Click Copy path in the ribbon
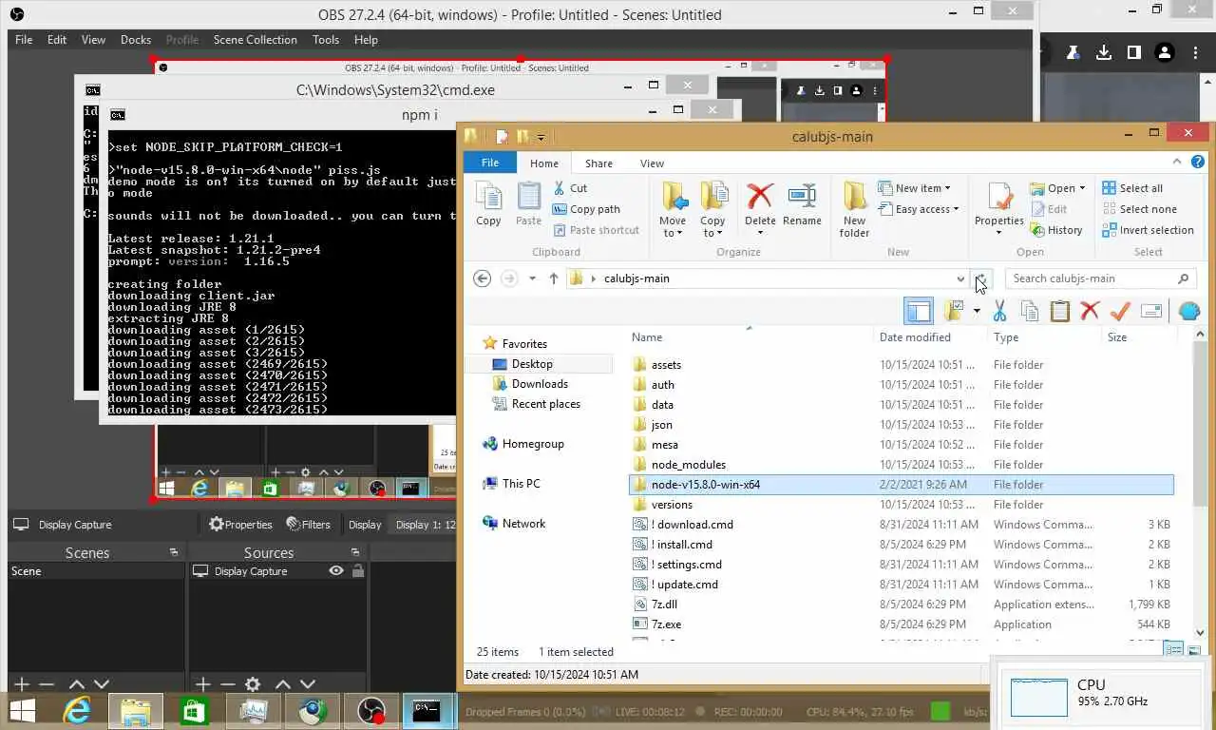The height and width of the screenshot is (730, 1216). (586, 209)
